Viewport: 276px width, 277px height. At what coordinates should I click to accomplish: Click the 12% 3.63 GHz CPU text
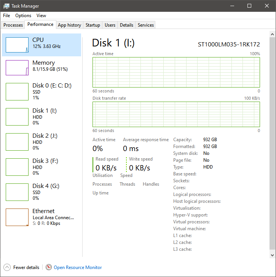point(47,46)
